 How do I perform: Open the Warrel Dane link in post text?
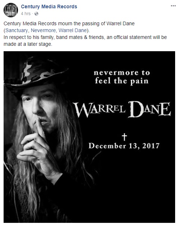pyautogui.click(x=72, y=30)
